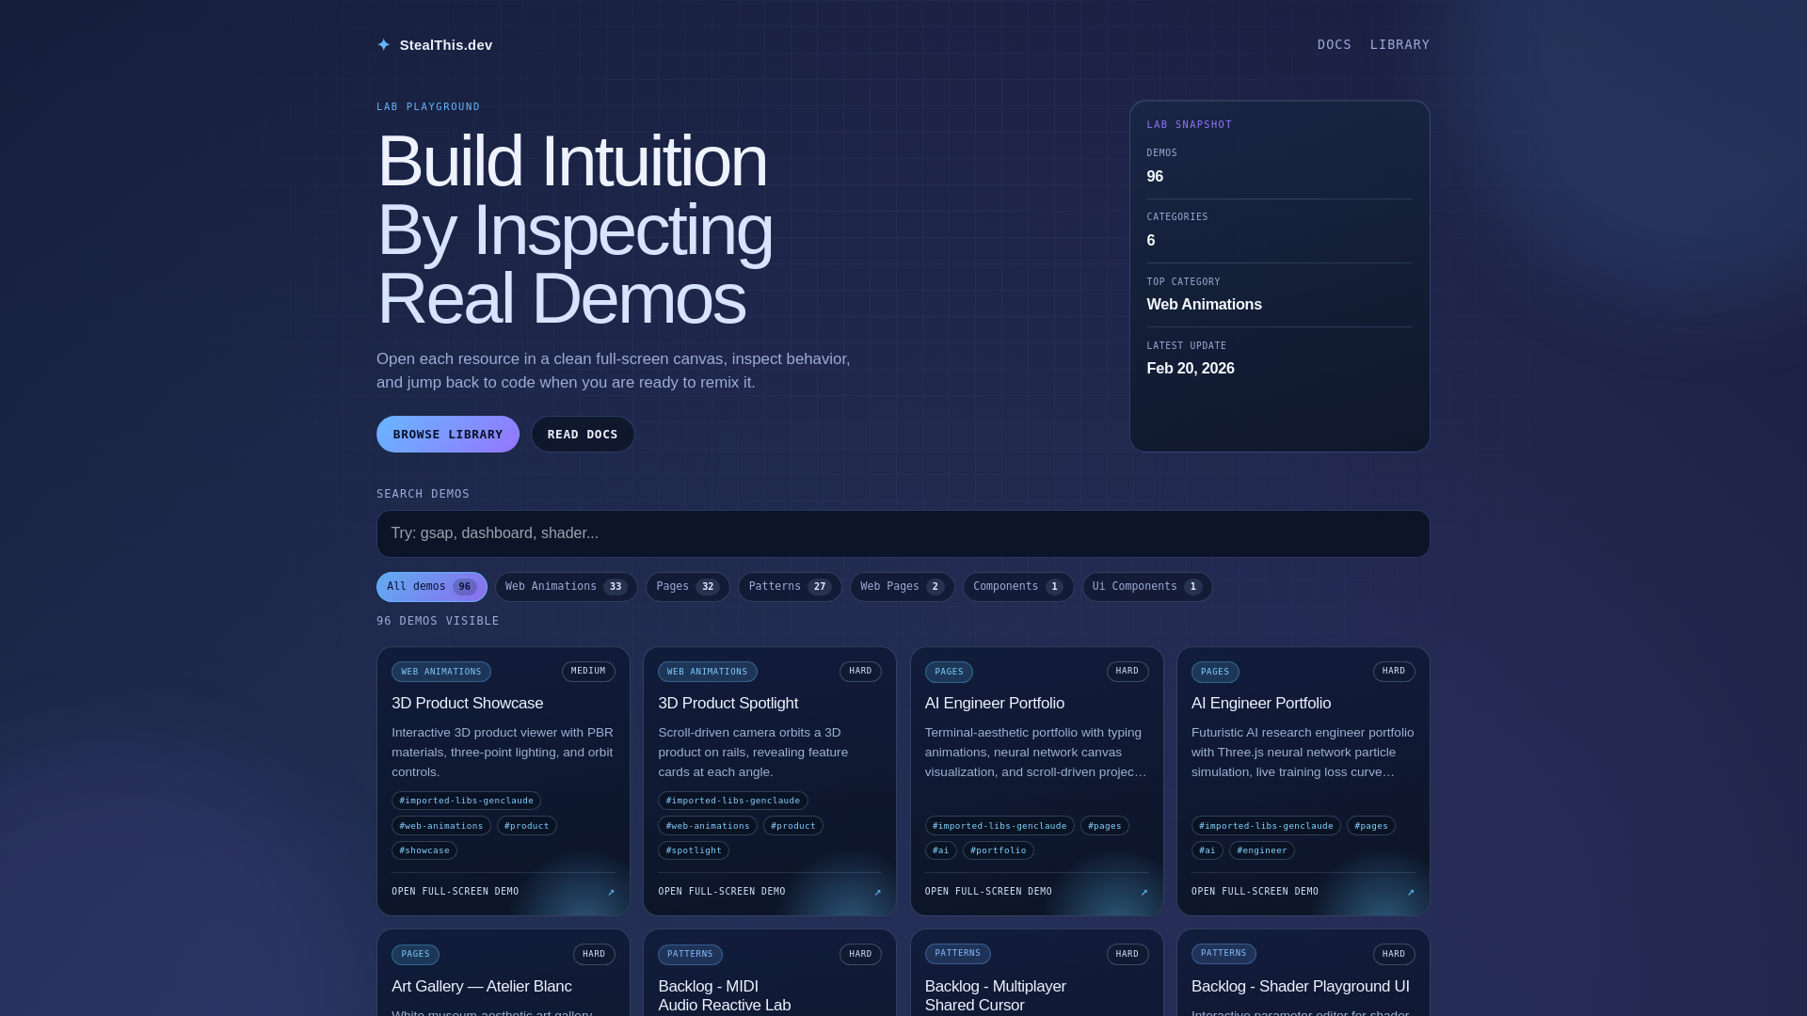Click the 96 demos visible label
Screen dimensions: 1807x1016
click(438, 621)
